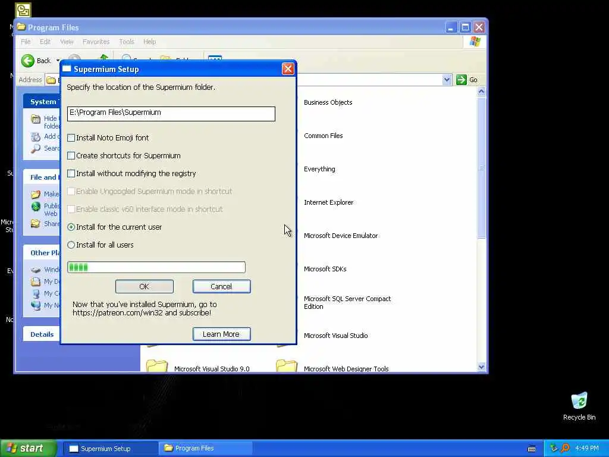The image size is (609, 457).
Task: Switch to Program Files taskbar button
Action: (205, 449)
